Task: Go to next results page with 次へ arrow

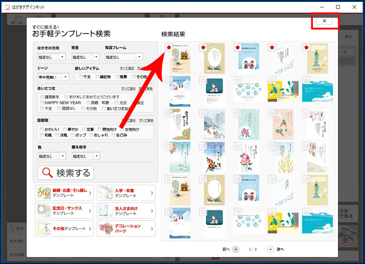Action: (271, 249)
